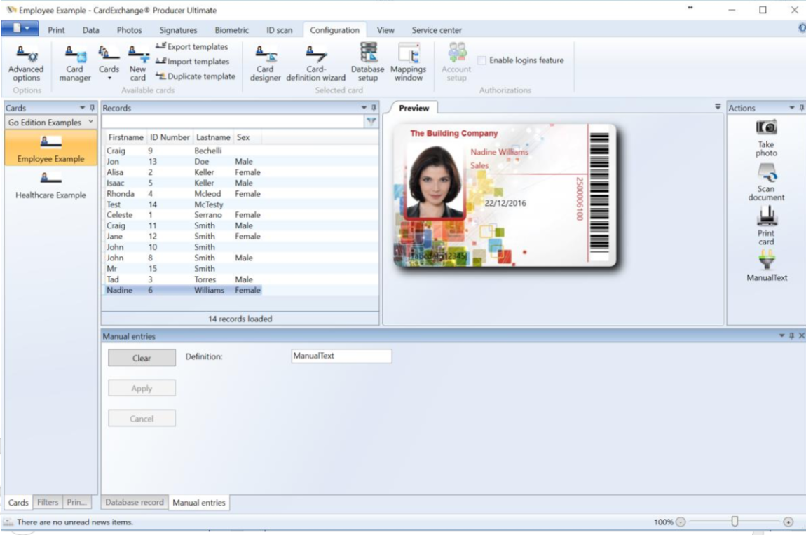
Task: Open the application file menu dropdown
Action: coord(20,29)
